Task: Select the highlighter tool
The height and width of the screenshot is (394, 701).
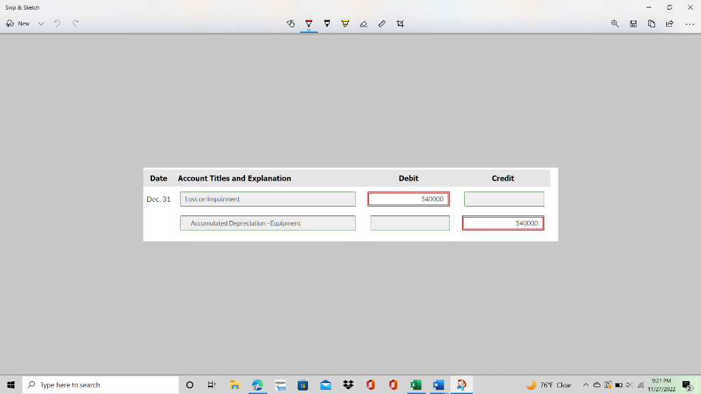Action: click(345, 23)
